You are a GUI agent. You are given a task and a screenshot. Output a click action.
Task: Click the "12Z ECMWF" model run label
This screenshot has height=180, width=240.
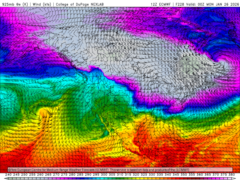160,4
